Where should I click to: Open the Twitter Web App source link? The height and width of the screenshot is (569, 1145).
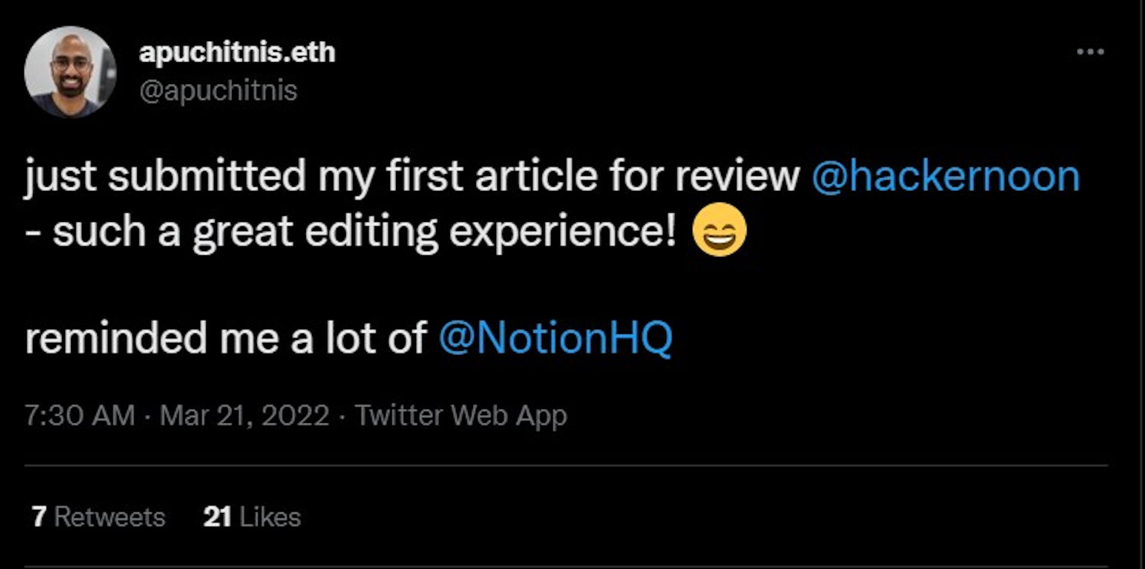(460, 415)
